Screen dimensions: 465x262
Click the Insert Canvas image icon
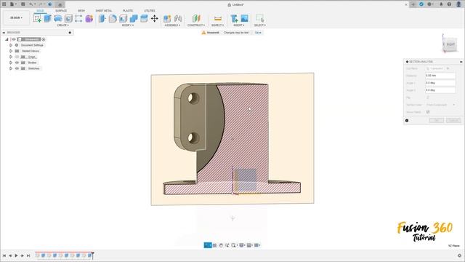(x=244, y=18)
